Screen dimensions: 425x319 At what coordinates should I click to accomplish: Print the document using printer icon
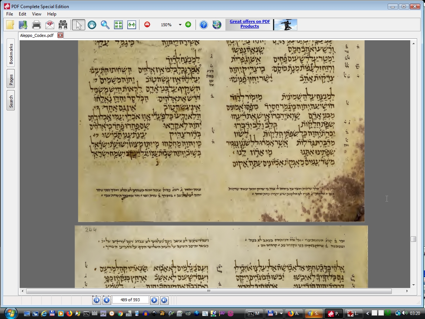point(36,25)
